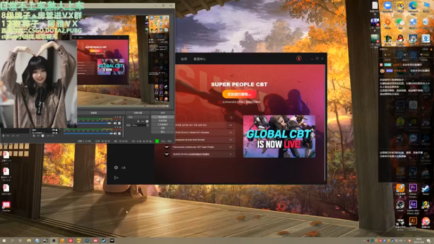Click 停止推流 in OBS controls
The image size is (434, 244).
pyautogui.click(x=162, y=117)
